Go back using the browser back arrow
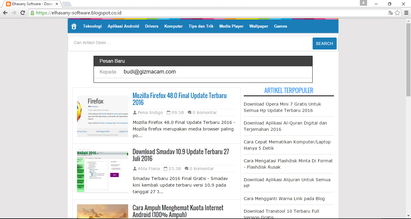 coord(5,13)
